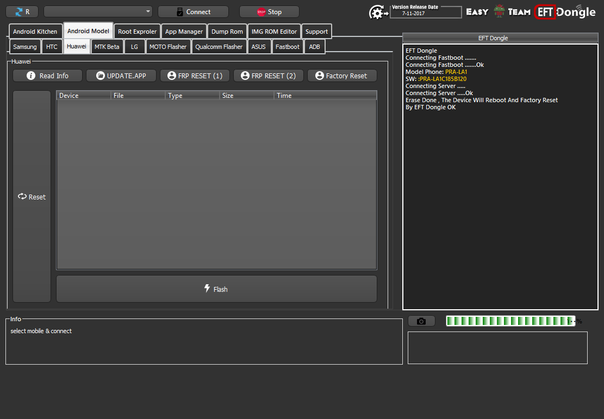Open the Root Exproler tab
This screenshot has width=604, height=419.
pyautogui.click(x=137, y=32)
